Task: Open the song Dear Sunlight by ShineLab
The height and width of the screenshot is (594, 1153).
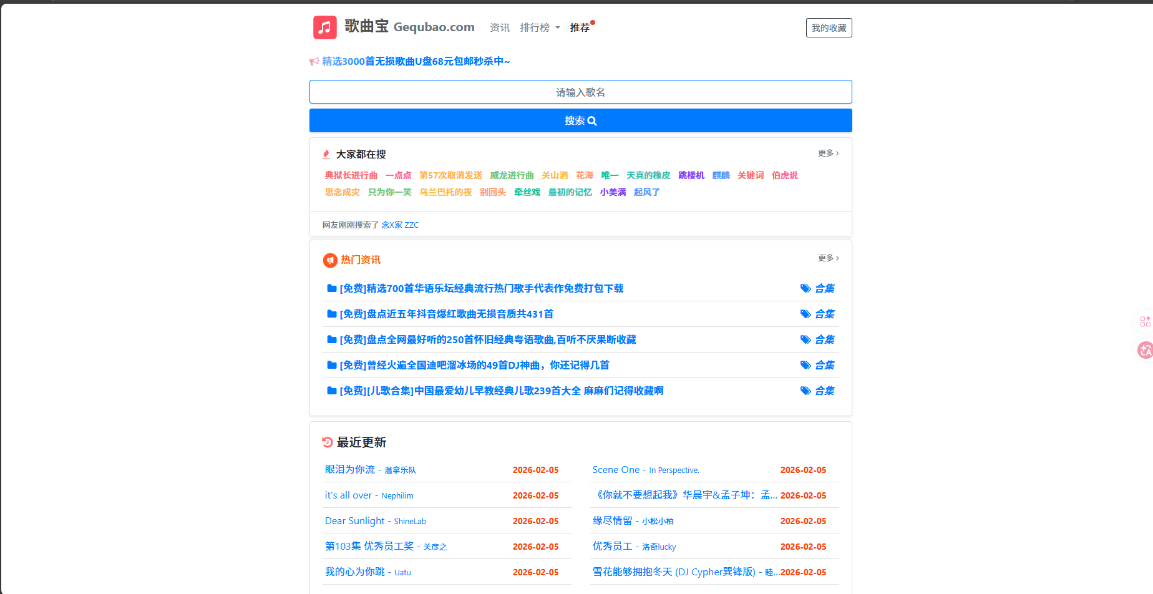Action: point(355,521)
